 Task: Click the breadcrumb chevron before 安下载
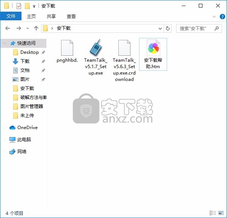[x=52, y=28]
